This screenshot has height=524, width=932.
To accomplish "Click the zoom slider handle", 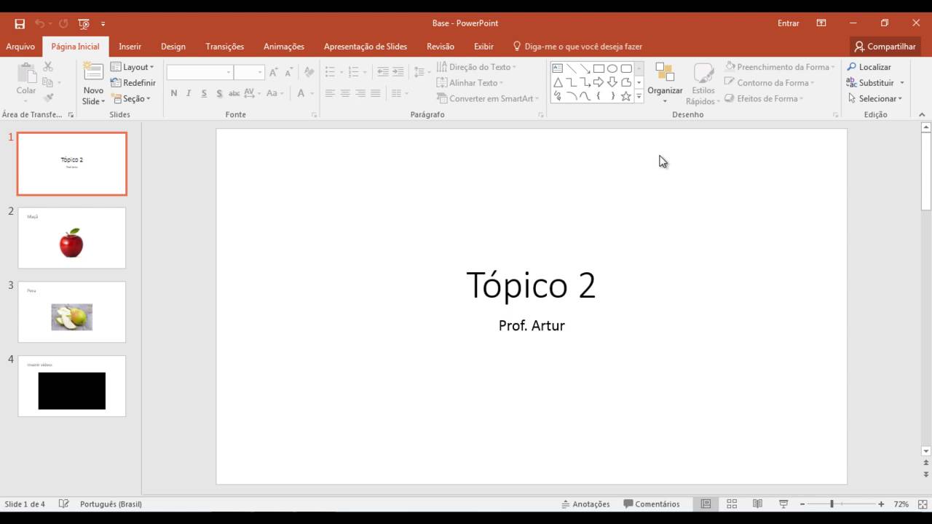I will pyautogui.click(x=832, y=504).
